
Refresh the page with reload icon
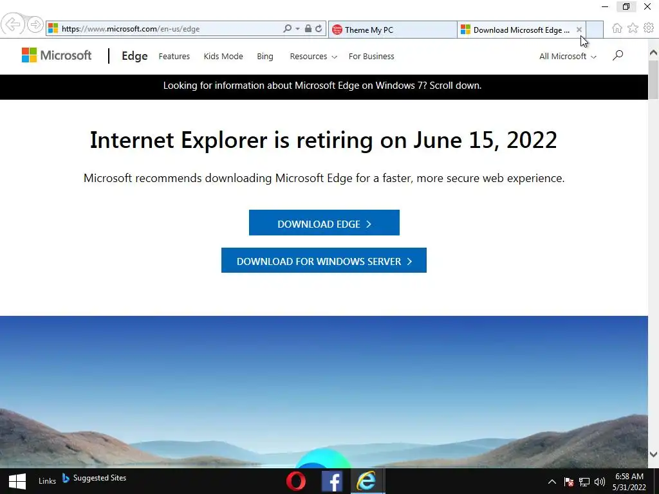(x=319, y=28)
